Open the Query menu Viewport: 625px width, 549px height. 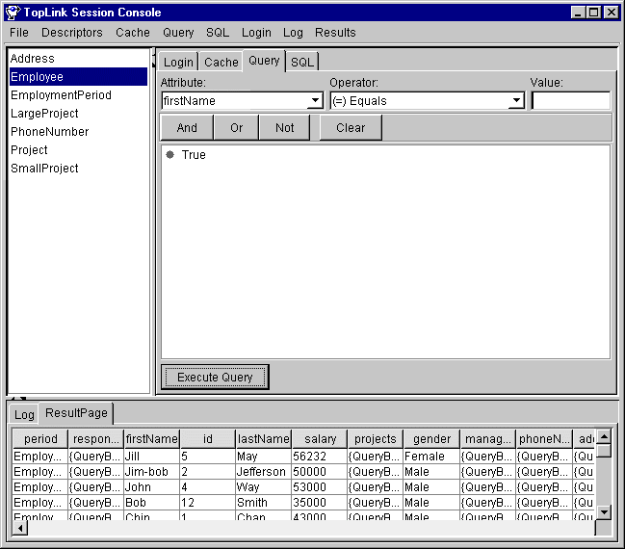[x=178, y=33]
